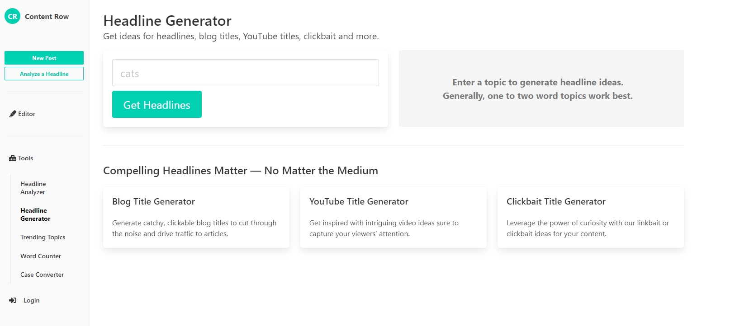Open the Word Counter tool
This screenshot has height=326, width=754.
[41, 256]
